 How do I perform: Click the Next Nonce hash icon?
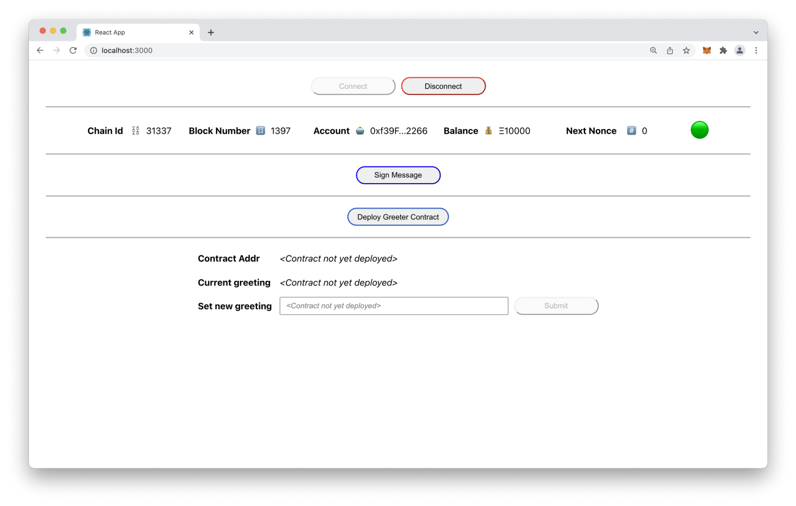coord(631,131)
